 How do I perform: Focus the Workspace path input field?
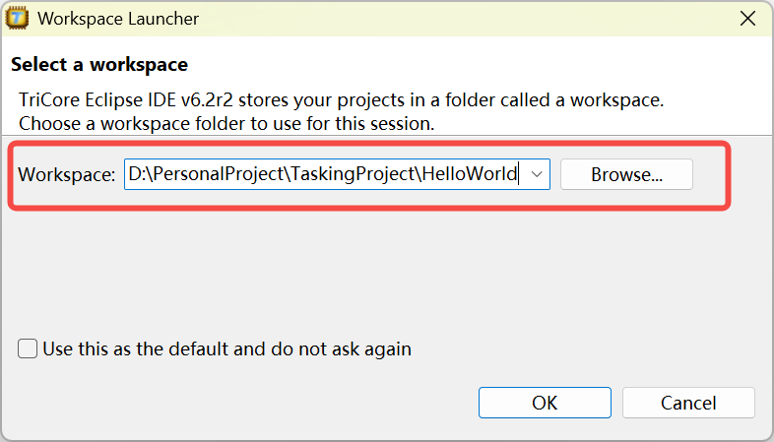325,174
